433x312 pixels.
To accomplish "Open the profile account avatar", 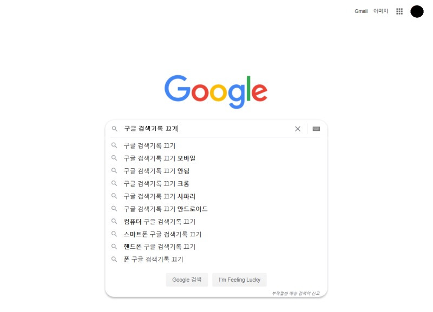I will [416, 11].
